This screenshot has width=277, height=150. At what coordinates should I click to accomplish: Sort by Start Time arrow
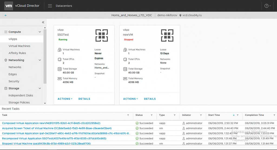(x=234, y=115)
